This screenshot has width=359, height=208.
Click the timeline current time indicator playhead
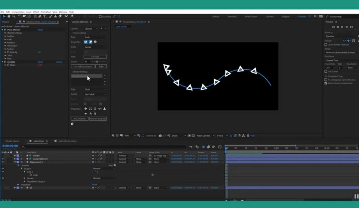click(226, 148)
